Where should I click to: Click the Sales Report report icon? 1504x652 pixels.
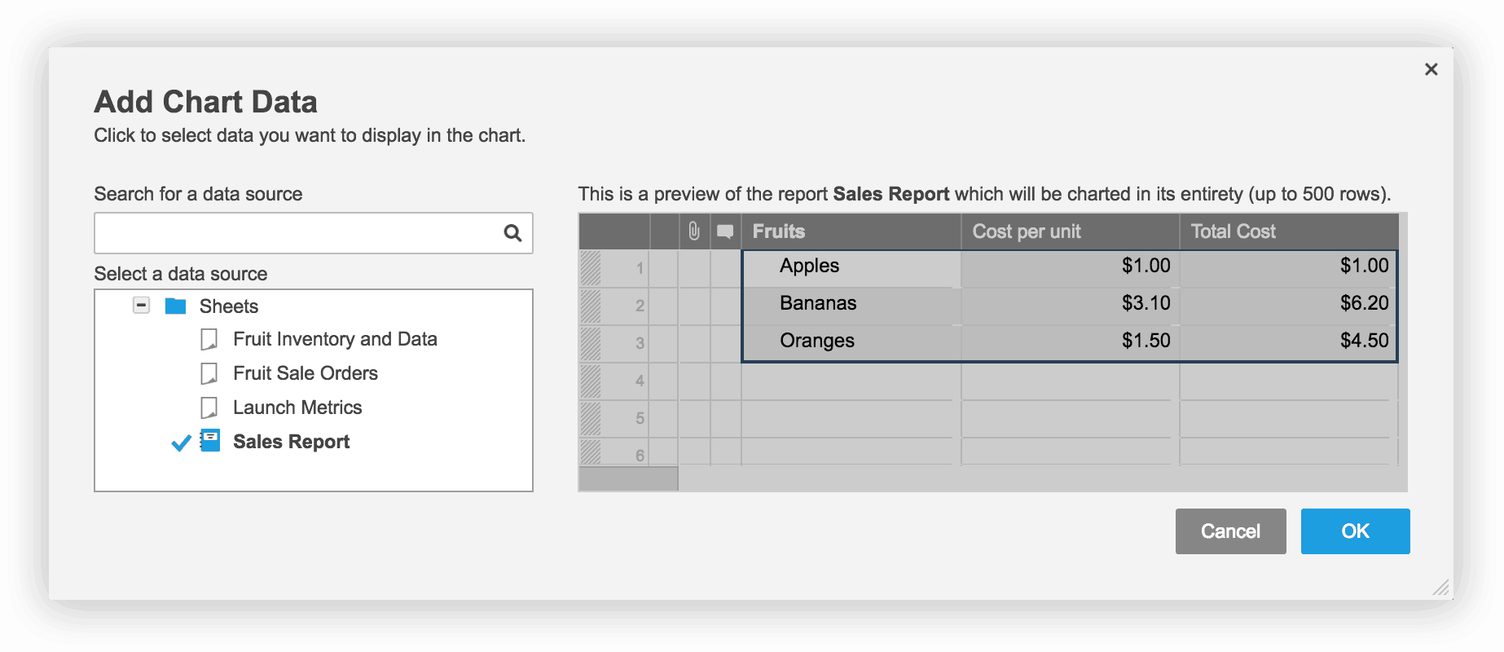coord(210,441)
